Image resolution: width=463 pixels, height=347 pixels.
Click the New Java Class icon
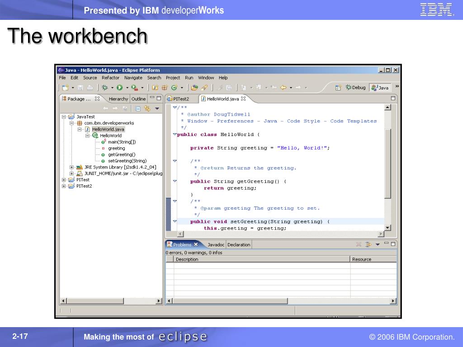click(x=174, y=88)
